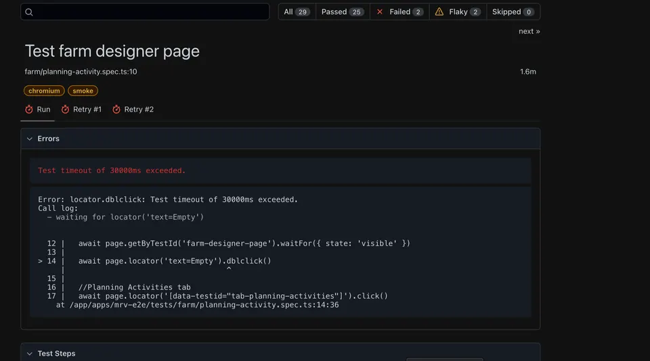The image size is (650, 361).
Task: Click the stopwatch icon beside Retry #2
Action: pyautogui.click(x=116, y=110)
